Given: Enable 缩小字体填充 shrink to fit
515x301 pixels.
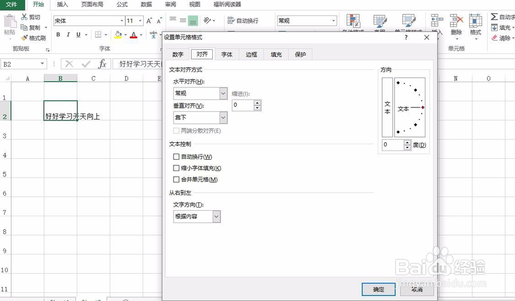Looking at the screenshot, I should tap(176, 167).
